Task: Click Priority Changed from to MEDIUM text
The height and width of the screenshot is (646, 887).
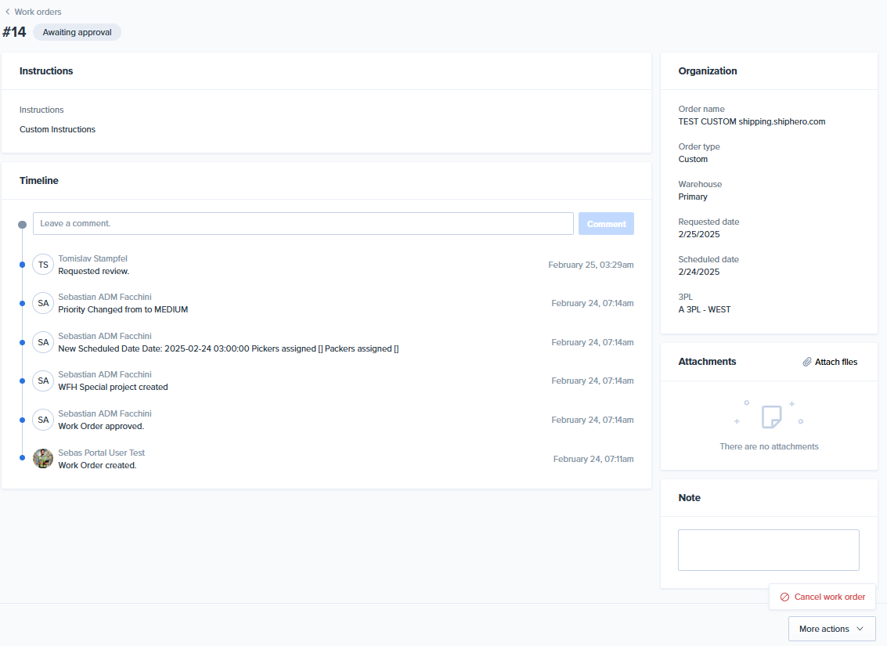Action: click(124, 309)
